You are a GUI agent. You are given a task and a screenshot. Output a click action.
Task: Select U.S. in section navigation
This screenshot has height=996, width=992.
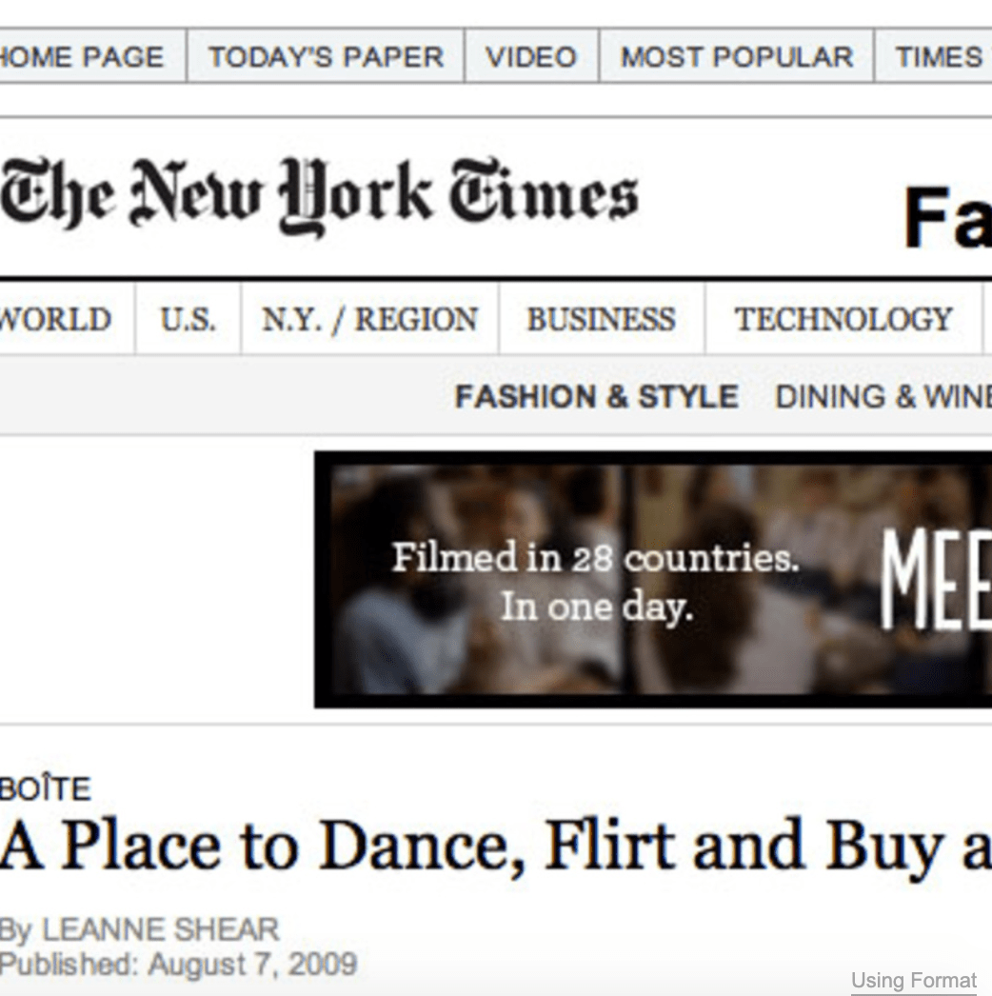pyautogui.click(x=188, y=319)
